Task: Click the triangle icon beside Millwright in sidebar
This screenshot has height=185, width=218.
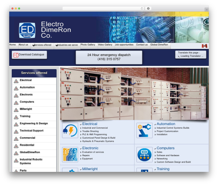Action: 16,110
